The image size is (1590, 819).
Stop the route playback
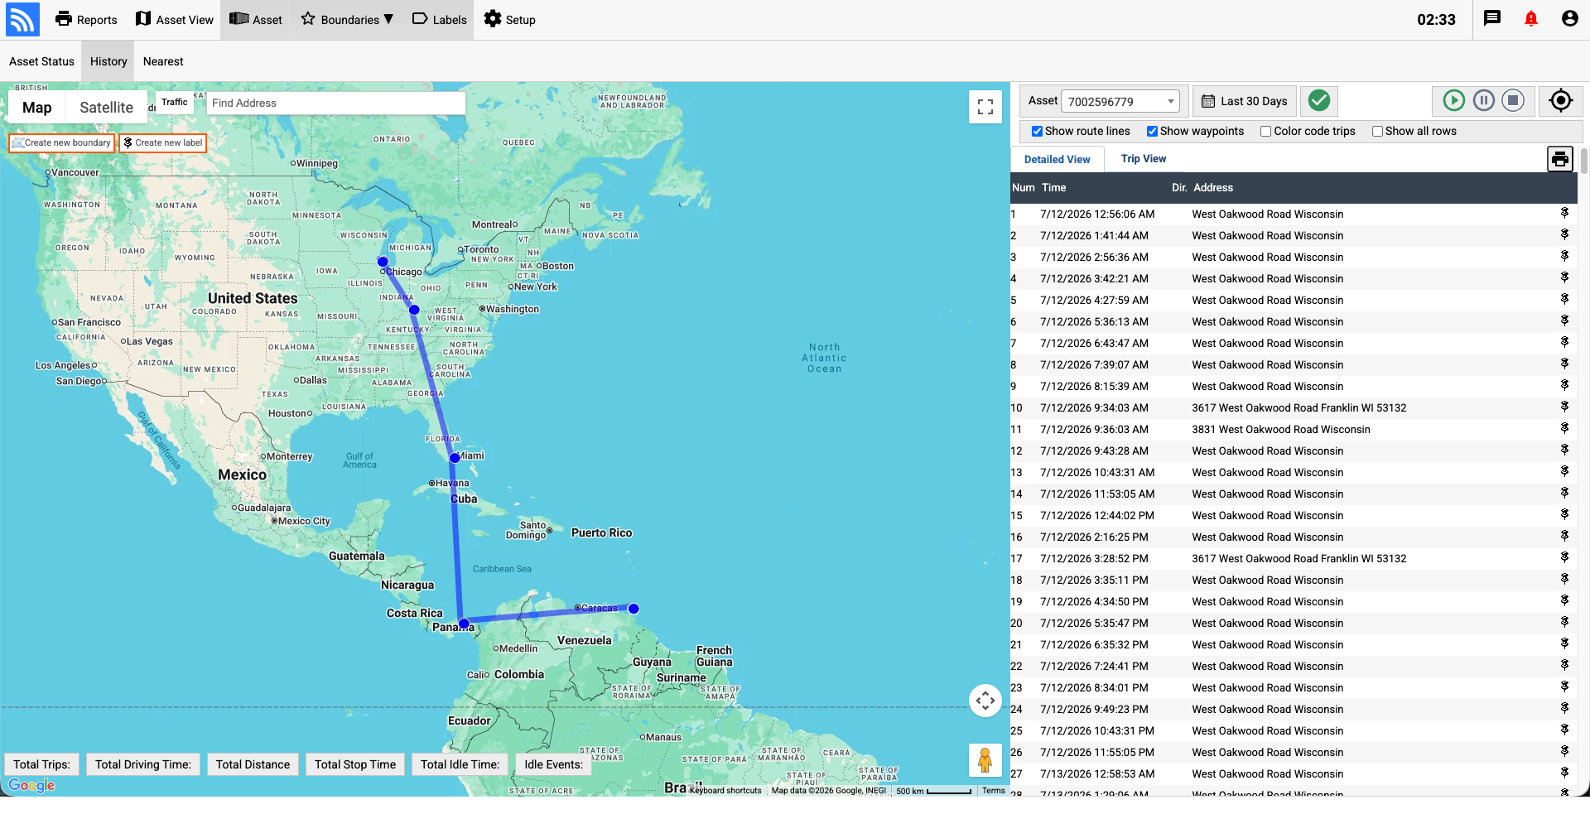point(1514,100)
